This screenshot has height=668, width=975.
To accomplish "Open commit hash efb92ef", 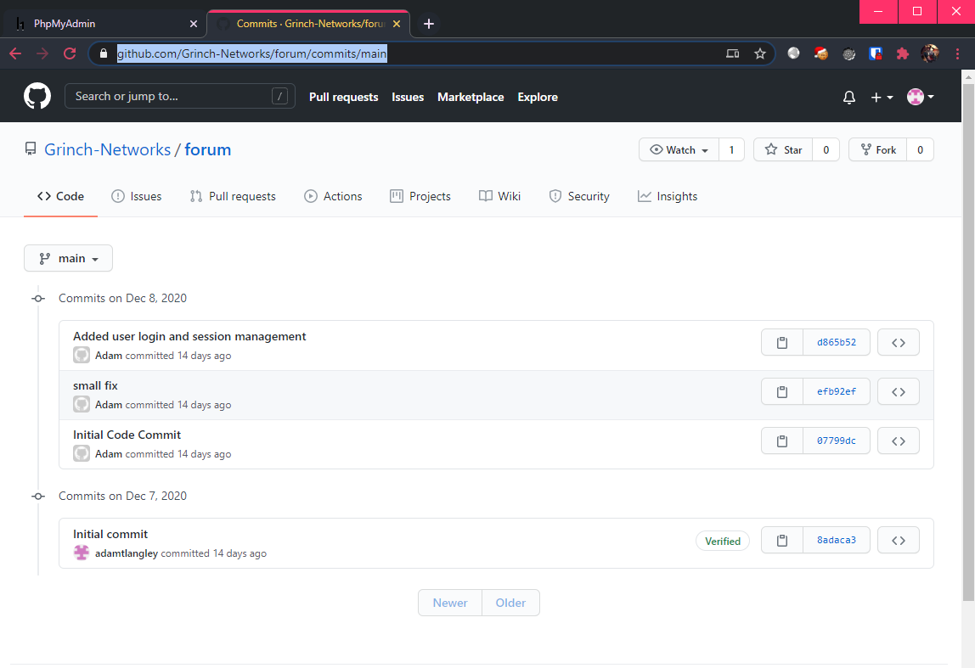I will point(837,391).
